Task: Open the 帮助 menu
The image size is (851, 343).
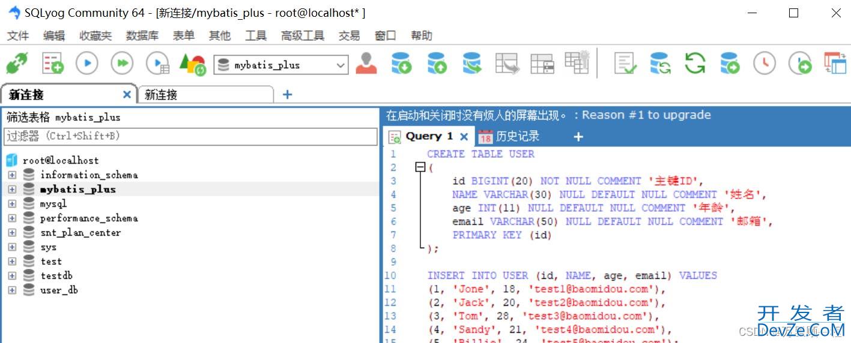Action: (422, 36)
